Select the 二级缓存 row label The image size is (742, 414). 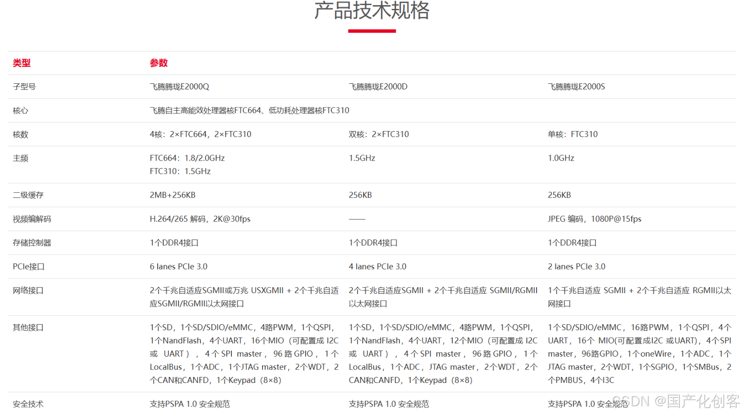(28, 195)
